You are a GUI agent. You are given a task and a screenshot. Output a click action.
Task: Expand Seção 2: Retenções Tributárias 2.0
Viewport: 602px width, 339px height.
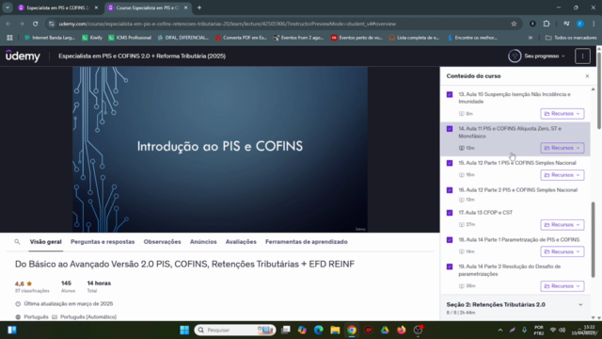click(x=515, y=308)
